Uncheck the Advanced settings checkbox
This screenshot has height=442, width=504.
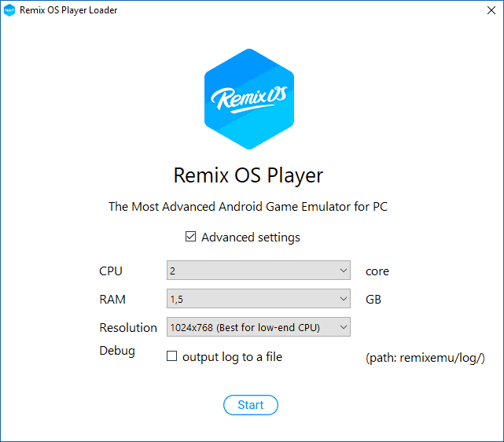(x=190, y=237)
